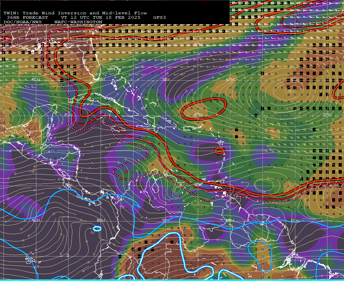Click the 80W label beside southern Florida
Image resolution: width=344 pixels, height=281 pixels.
pyautogui.click(x=101, y=80)
